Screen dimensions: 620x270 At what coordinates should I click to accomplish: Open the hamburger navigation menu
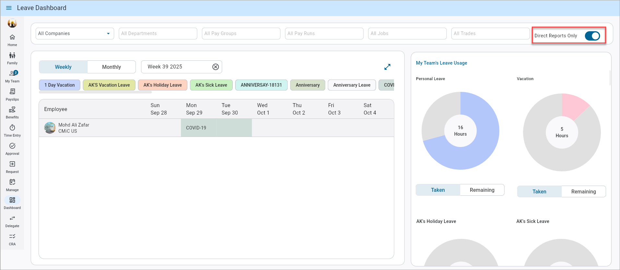[x=9, y=8]
